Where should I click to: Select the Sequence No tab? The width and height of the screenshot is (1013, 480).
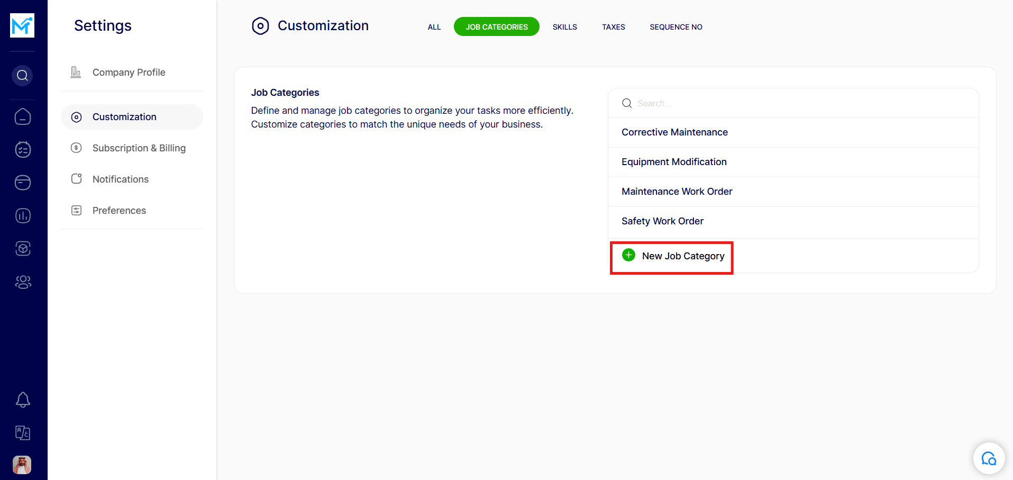tap(676, 27)
